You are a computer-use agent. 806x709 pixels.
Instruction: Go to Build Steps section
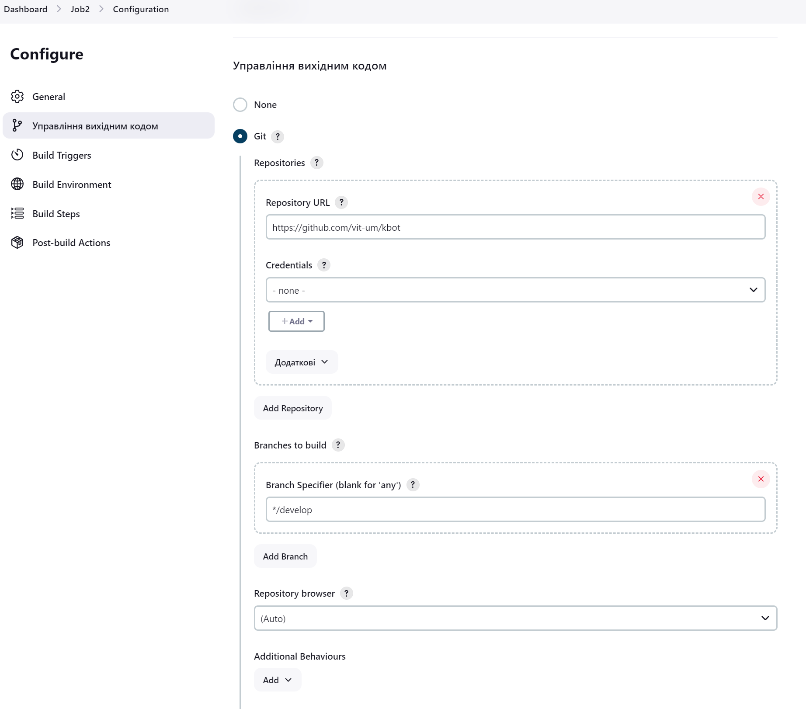[x=108, y=214]
